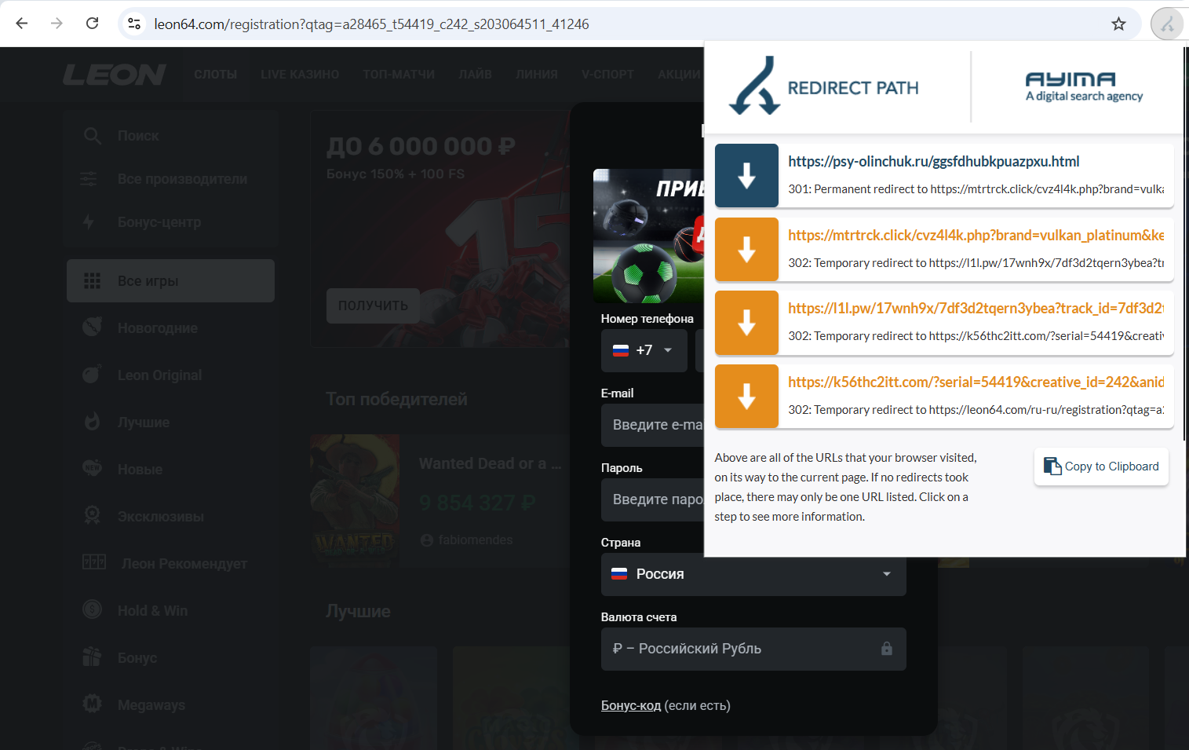Click the Бонус 150% + 100 FS text
The image size is (1189, 750).
pos(396,174)
